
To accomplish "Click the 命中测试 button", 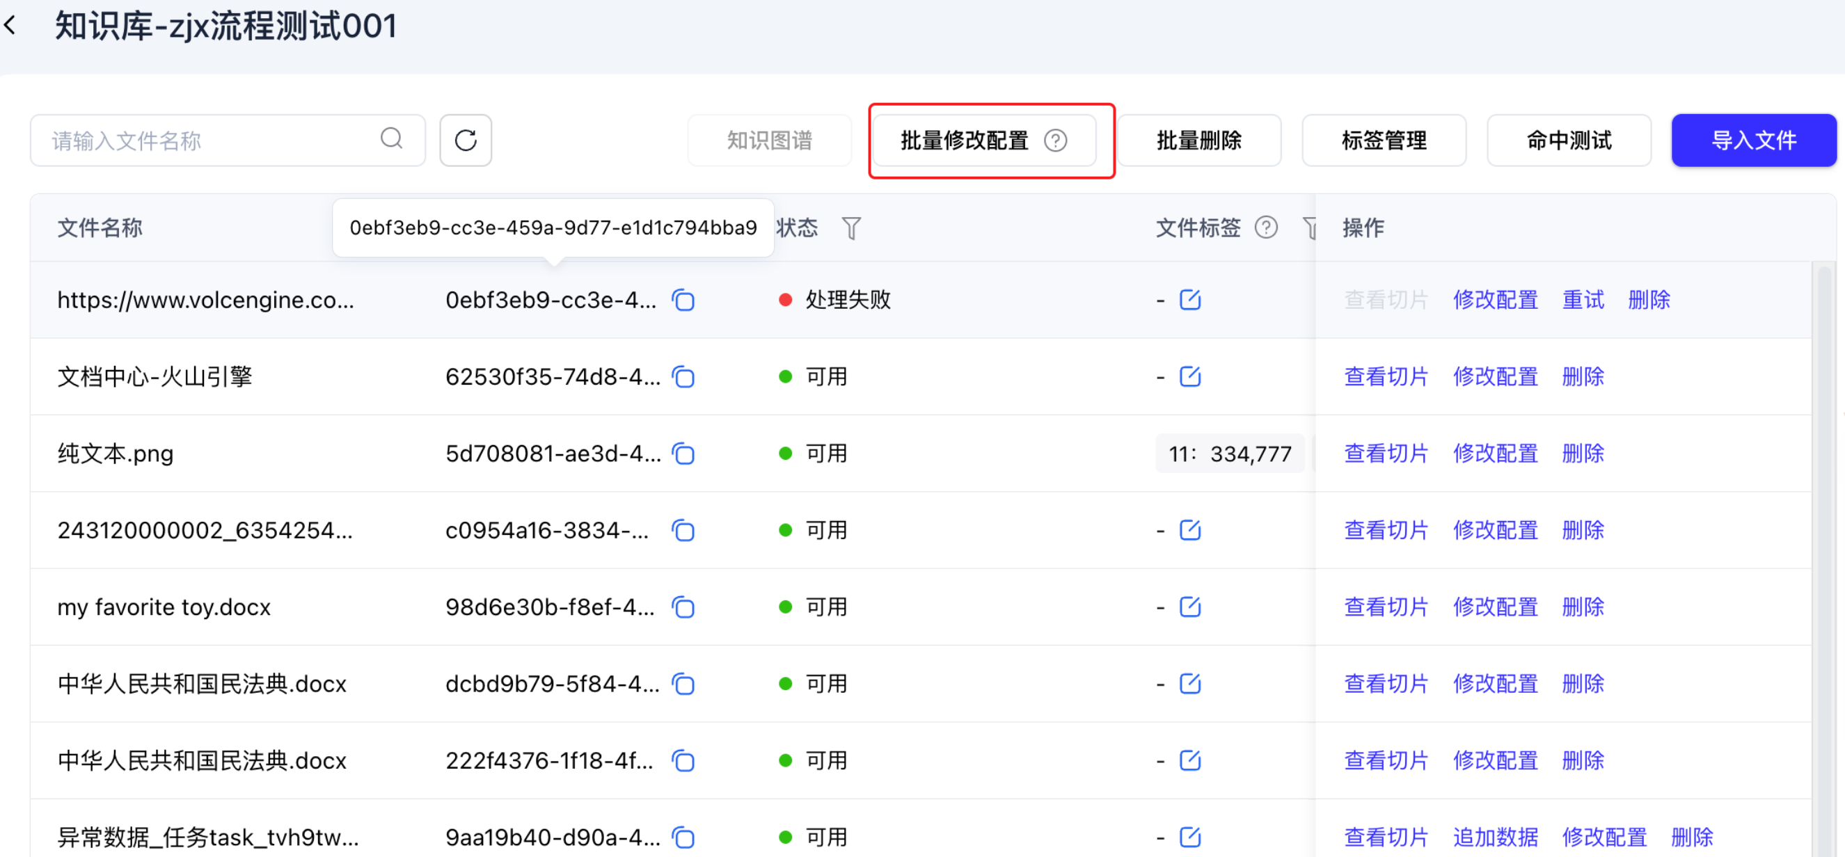I will [x=1569, y=141].
